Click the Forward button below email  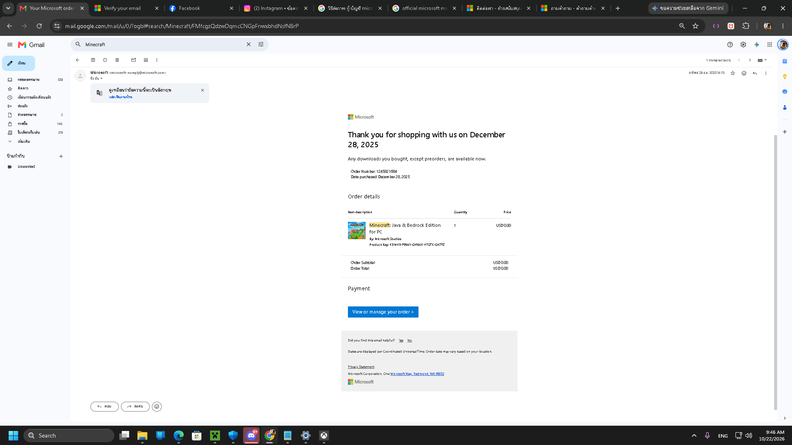[x=135, y=407]
